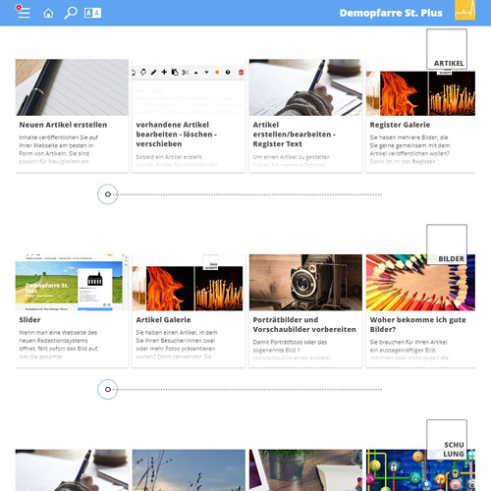Open the search magnifier icon

click(x=71, y=13)
